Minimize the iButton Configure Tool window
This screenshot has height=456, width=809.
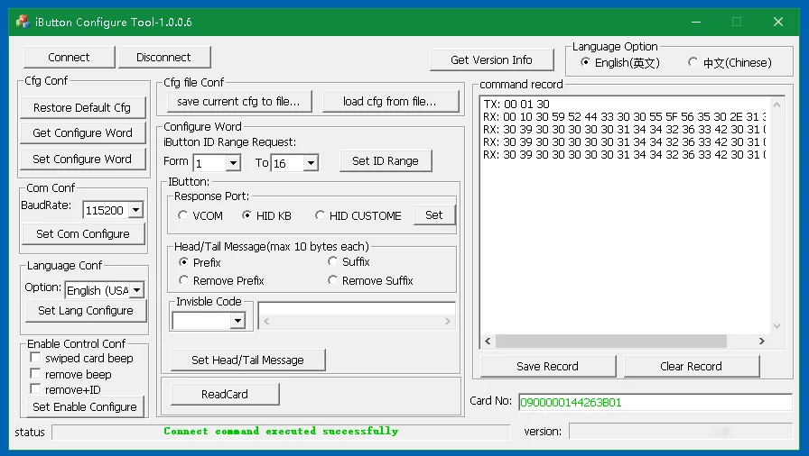coord(696,22)
